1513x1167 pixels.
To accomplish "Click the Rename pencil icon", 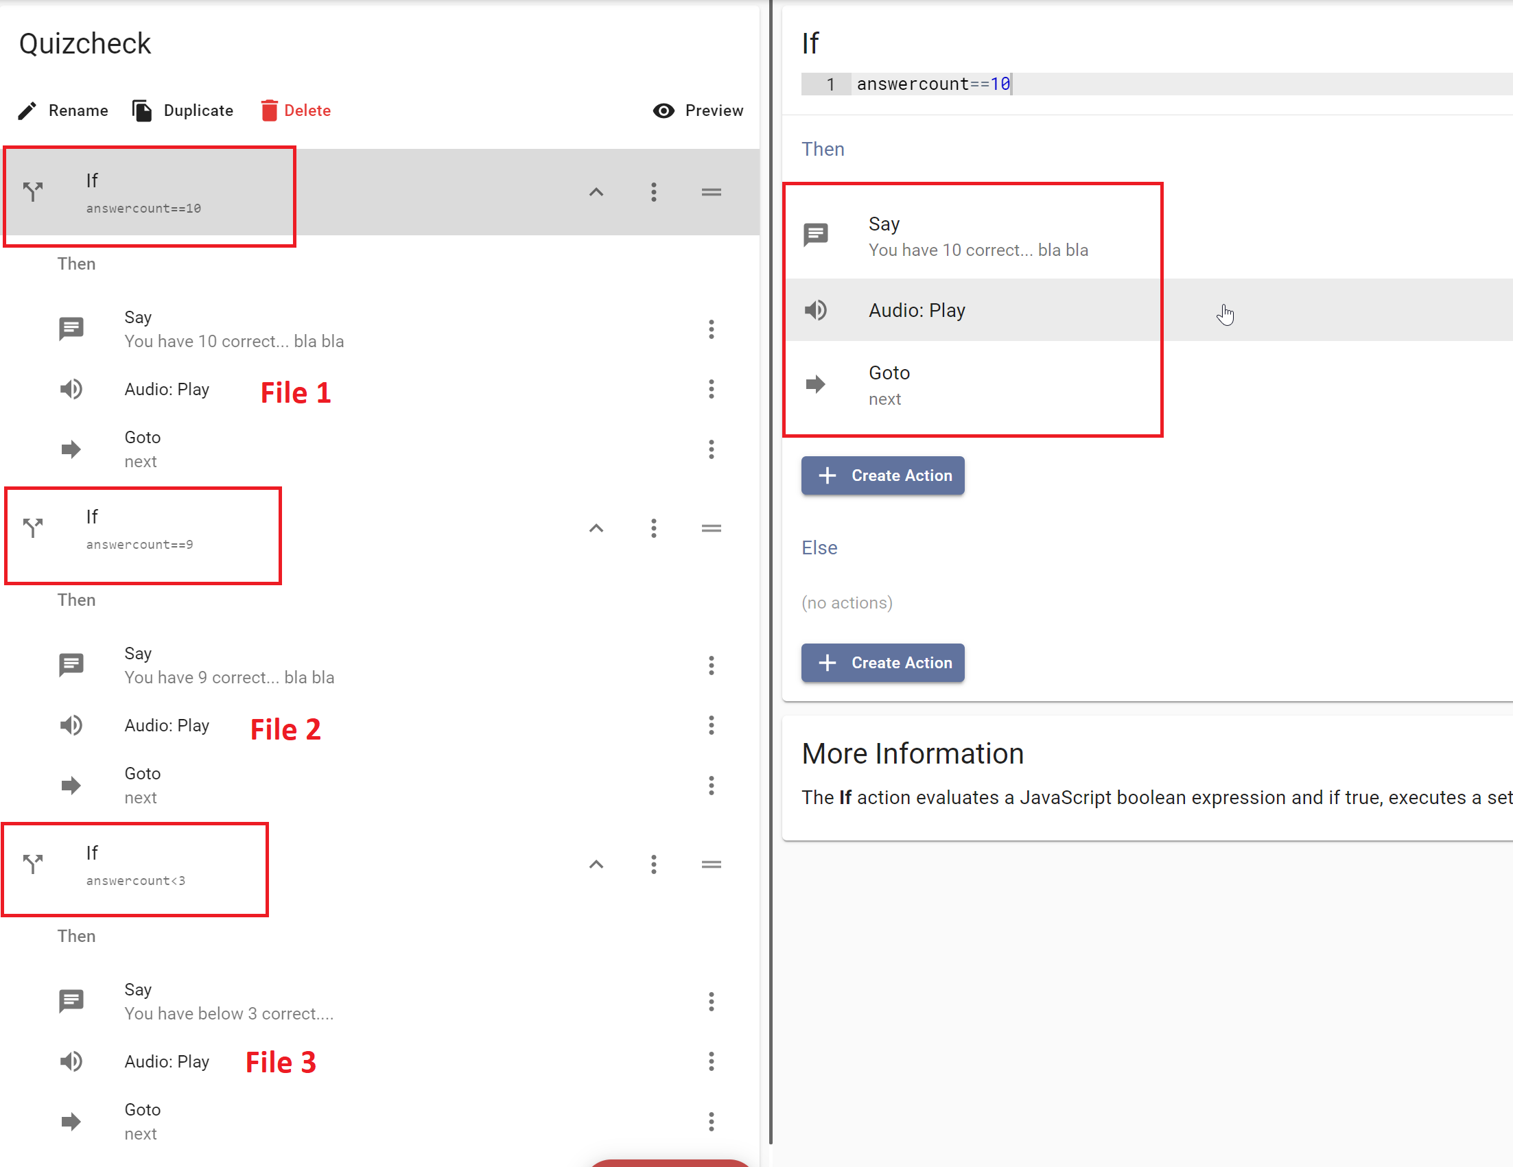I will point(27,111).
